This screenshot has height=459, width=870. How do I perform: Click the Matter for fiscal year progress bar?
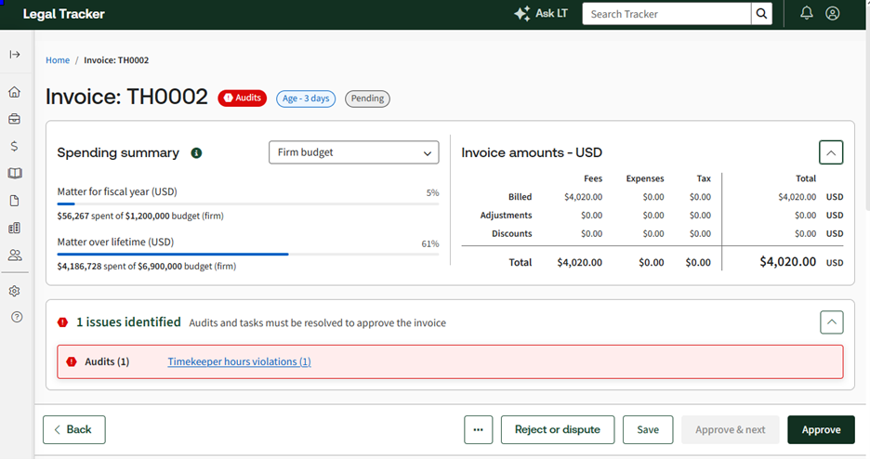click(248, 204)
